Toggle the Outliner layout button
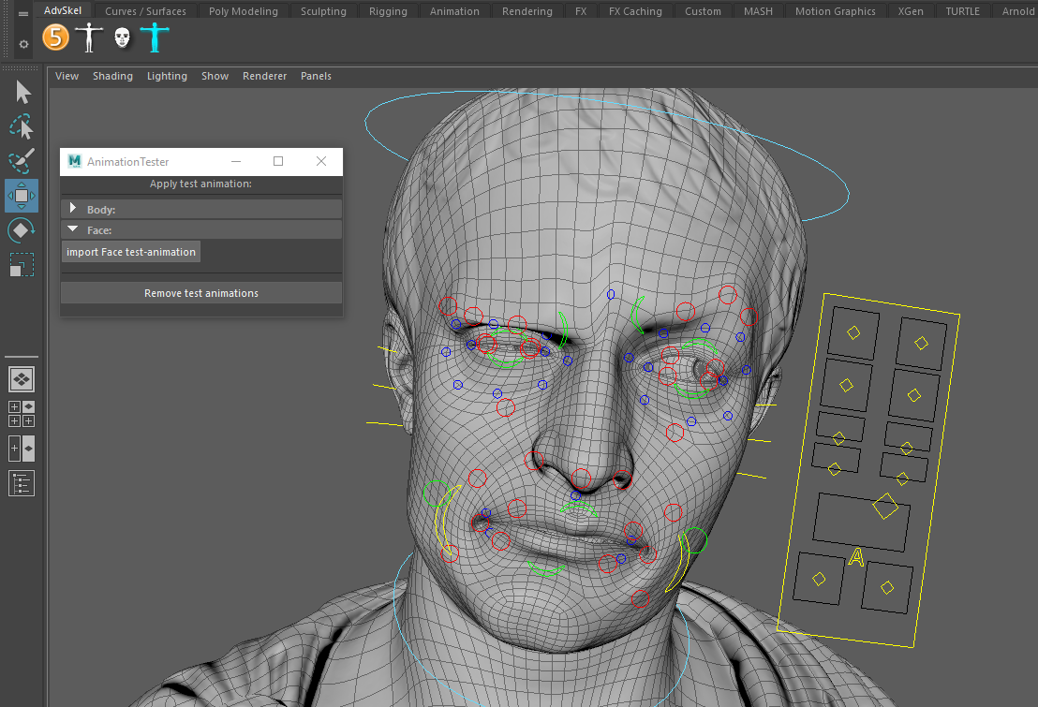The height and width of the screenshot is (707, 1038). point(22,483)
